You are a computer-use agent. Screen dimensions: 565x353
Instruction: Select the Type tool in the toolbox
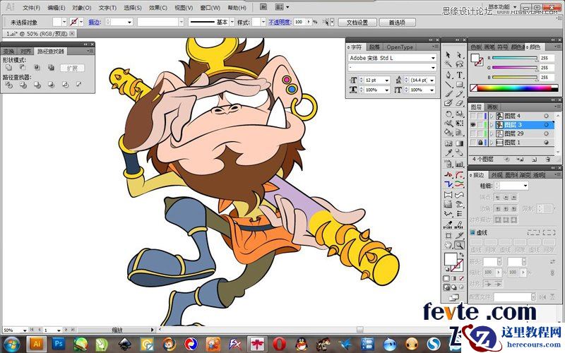(x=460, y=74)
